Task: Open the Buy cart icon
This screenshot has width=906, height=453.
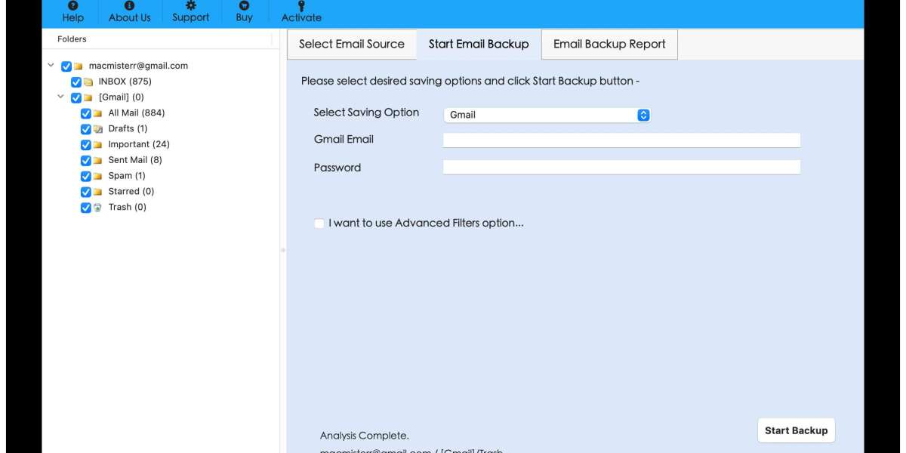Action: click(244, 5)
